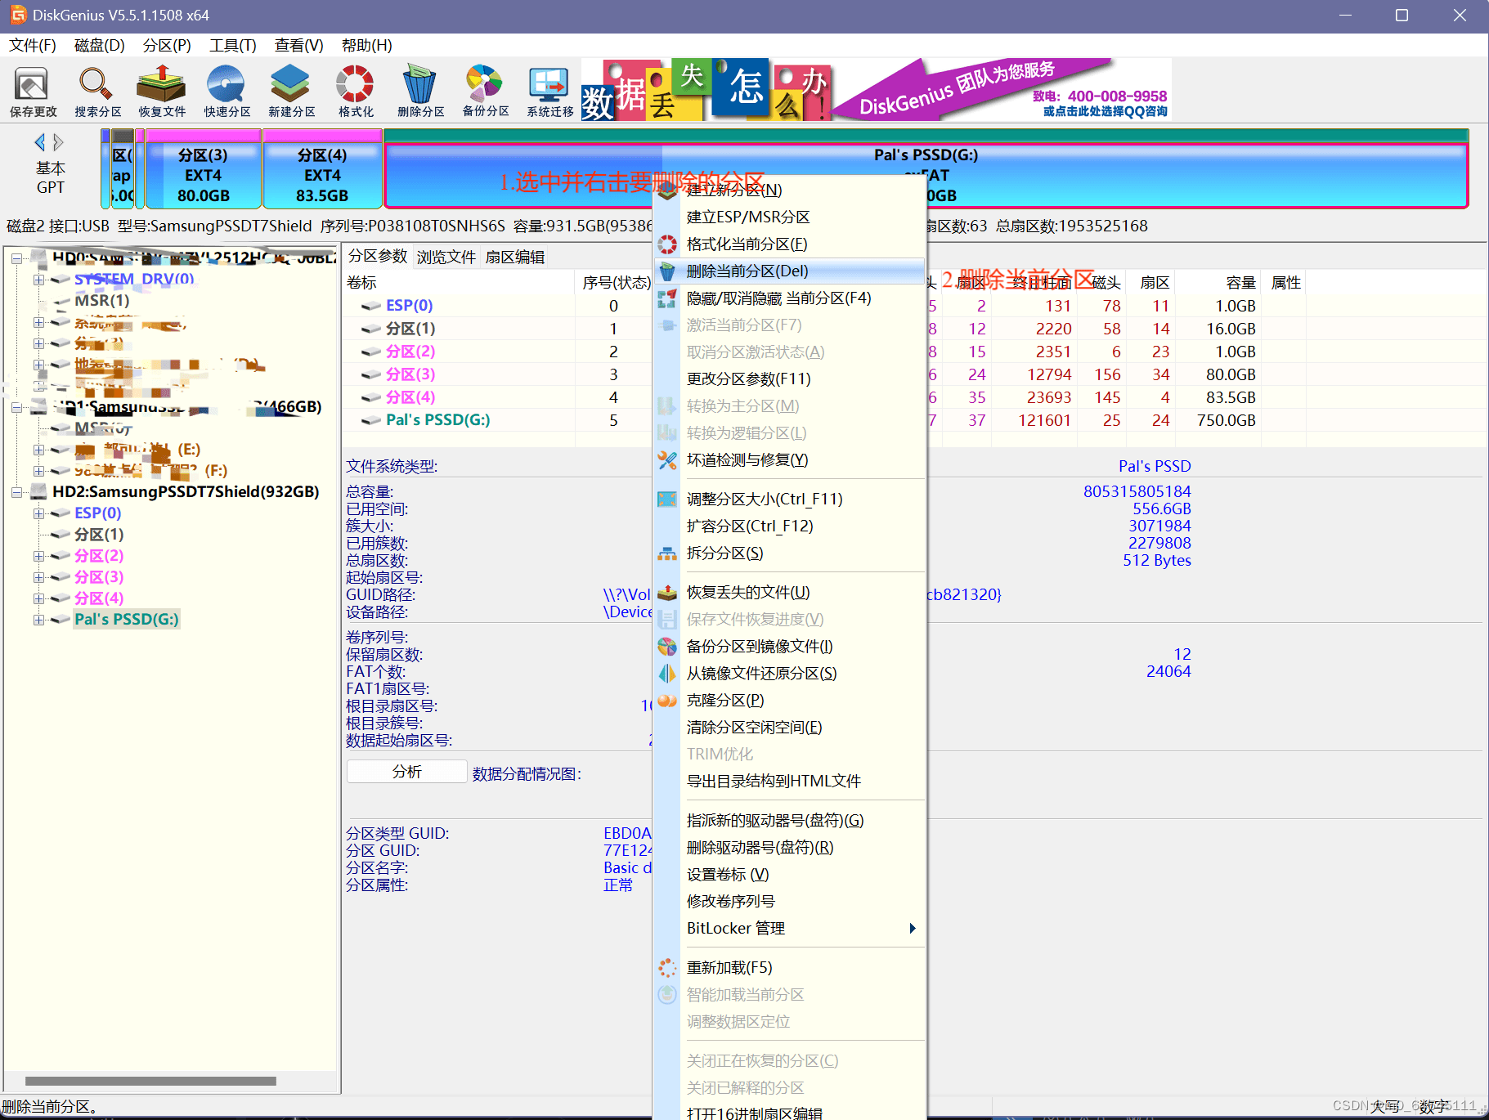
Task: Choose 恢复丢失的文件(U) in context menu
Action: 790,592
